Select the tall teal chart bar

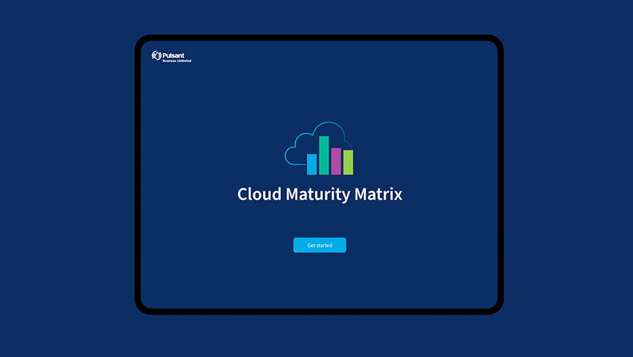click(x=324, y=155)
